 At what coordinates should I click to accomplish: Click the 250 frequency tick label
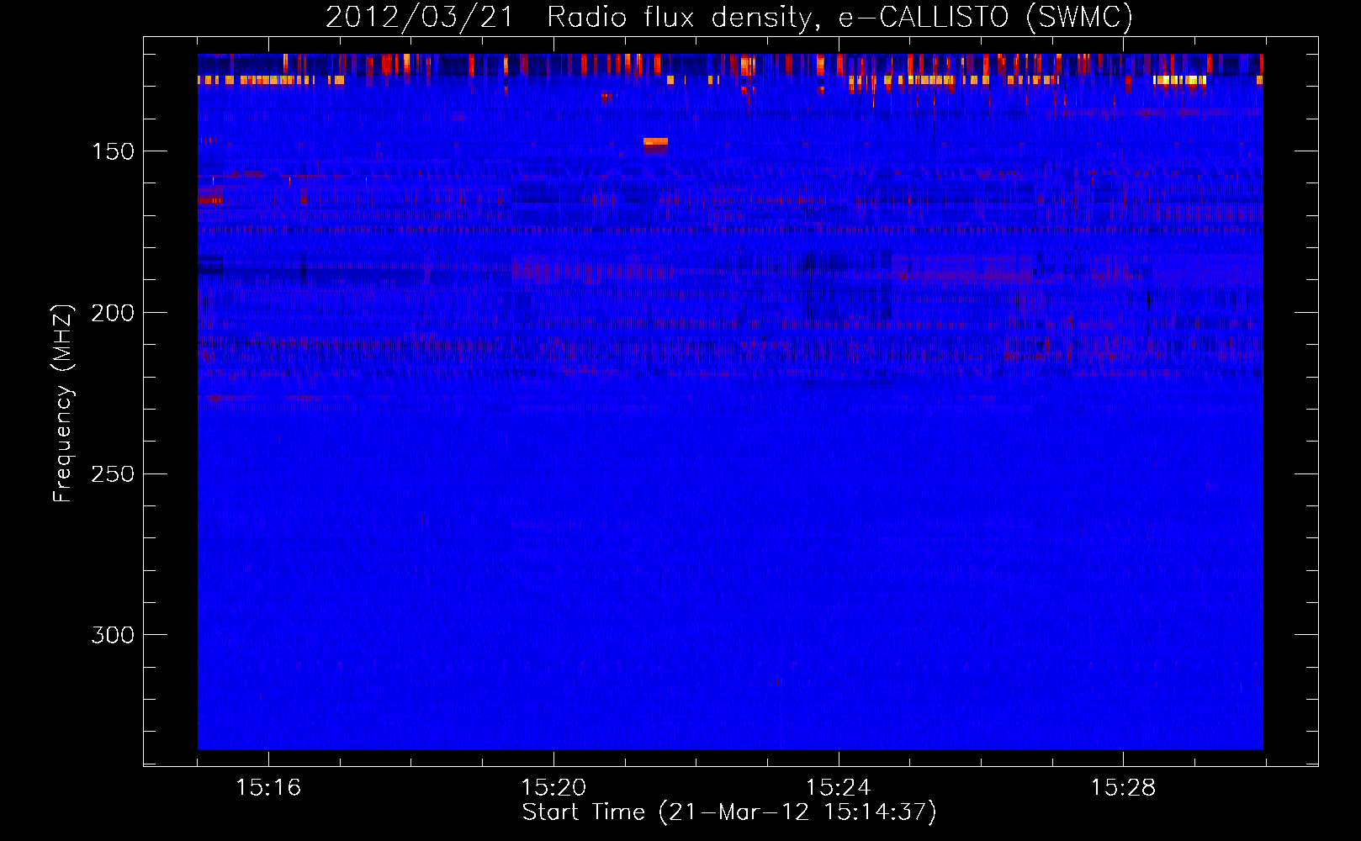[x=113, y=474]
